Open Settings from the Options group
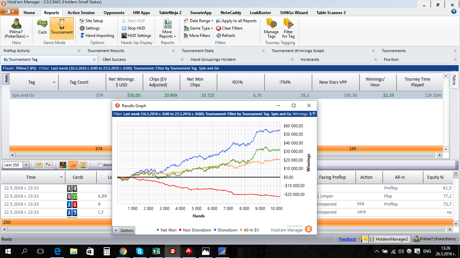The height and width of the screenshot is (258, 460). point(90,28)
